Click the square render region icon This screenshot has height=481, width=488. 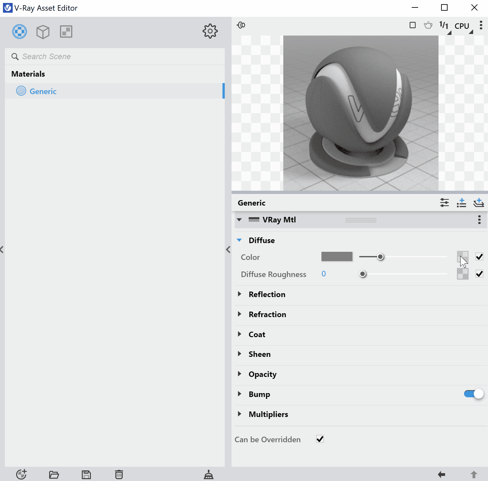coord(413,25)
